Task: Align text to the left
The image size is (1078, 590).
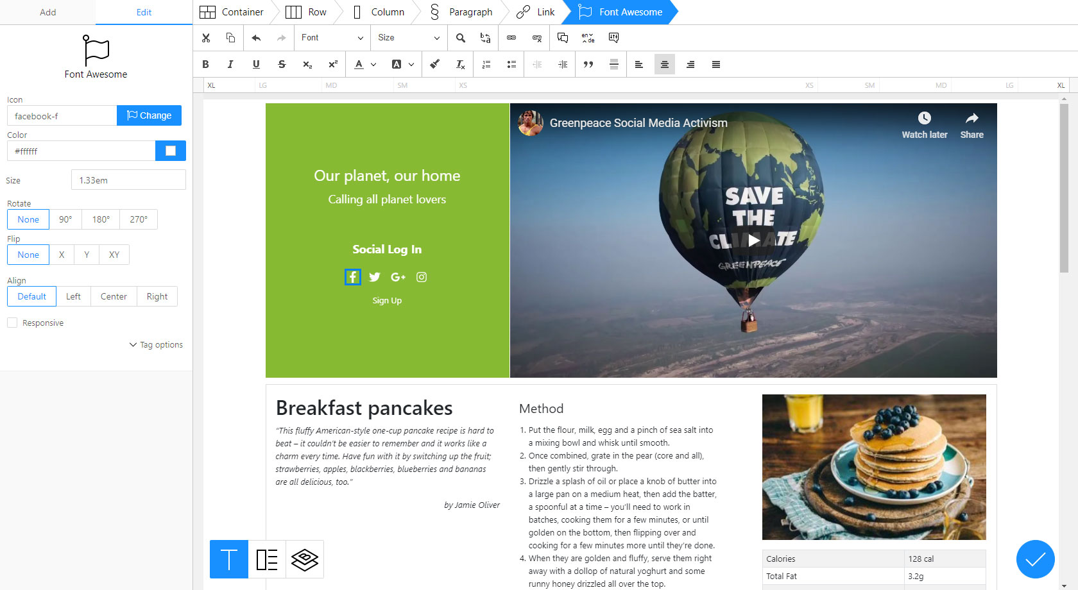Action: 639,64
